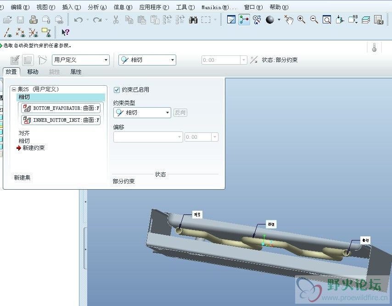Toggle the spin center icon
This screenshot has width=392, height=306.
(244, 19)
